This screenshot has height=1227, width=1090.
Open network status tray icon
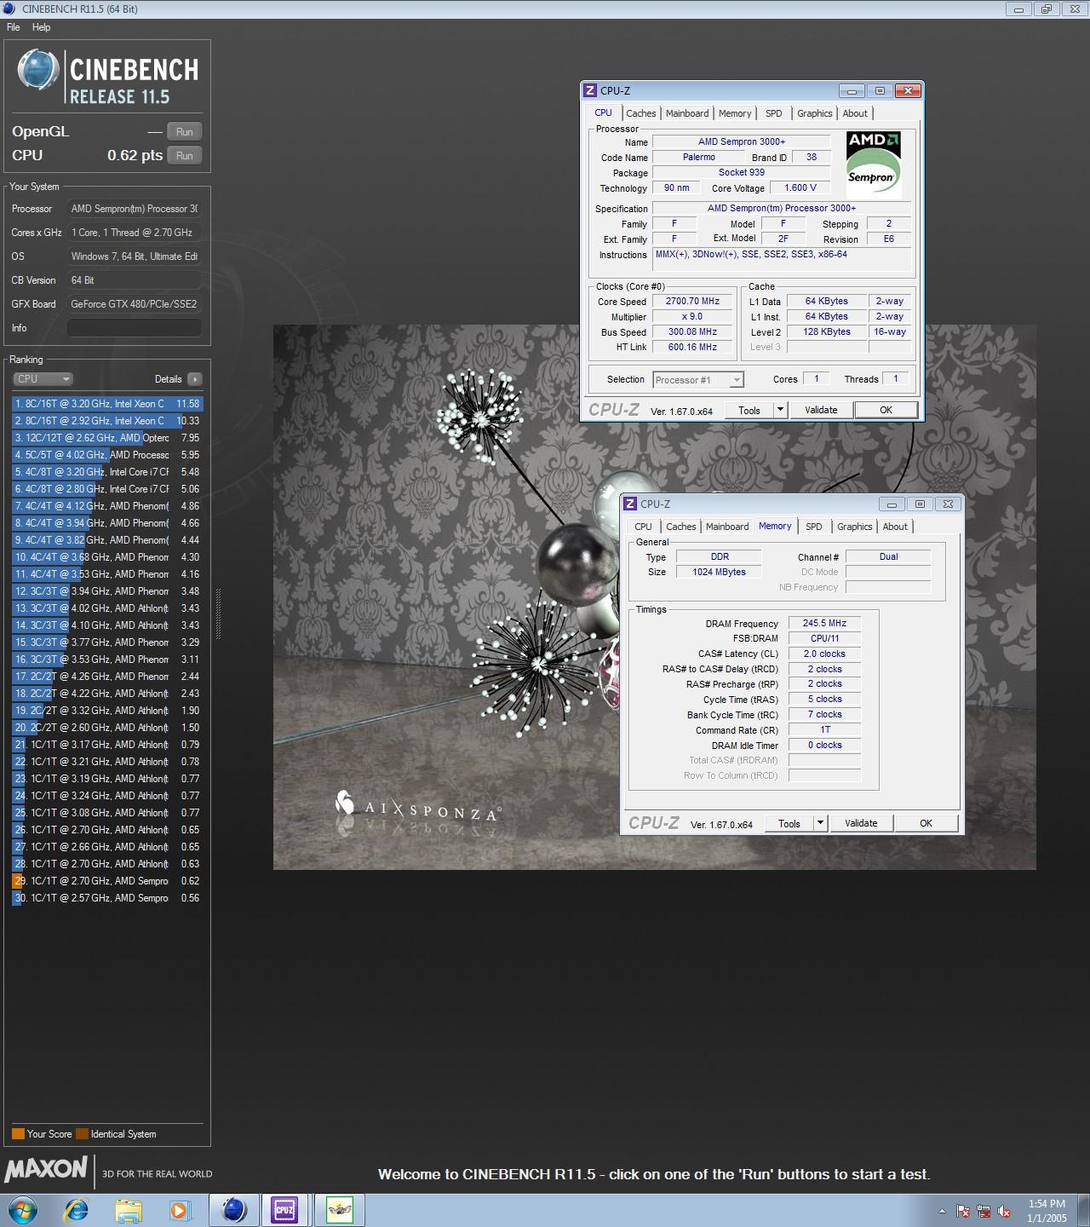point(984,1211)
